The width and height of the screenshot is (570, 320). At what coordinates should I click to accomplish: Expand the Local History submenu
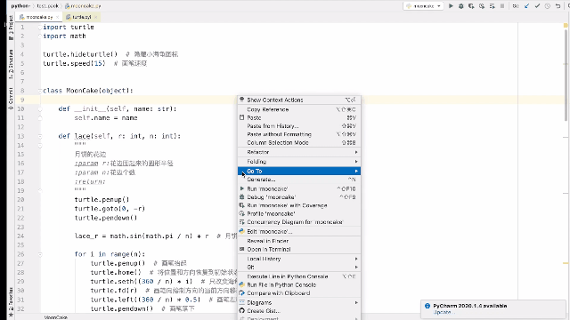(299, 259)
